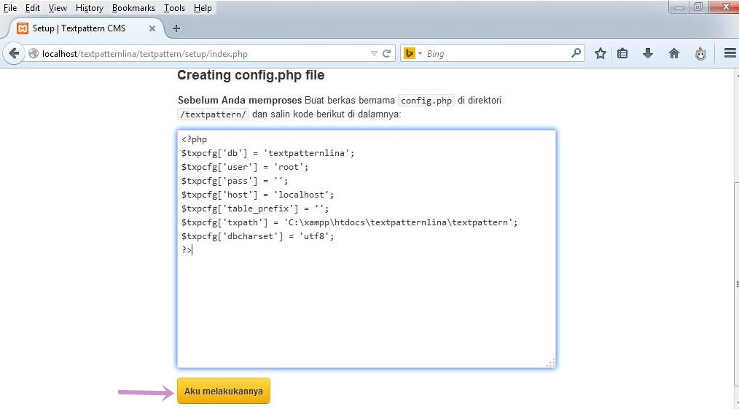
Task: Click the magnifier search icon in Bing box
Action: coord(576,53)
